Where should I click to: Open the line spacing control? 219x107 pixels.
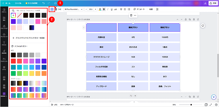point(129,9)
